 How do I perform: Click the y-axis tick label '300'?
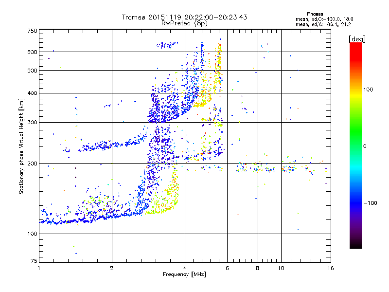[x=32, y=123]
